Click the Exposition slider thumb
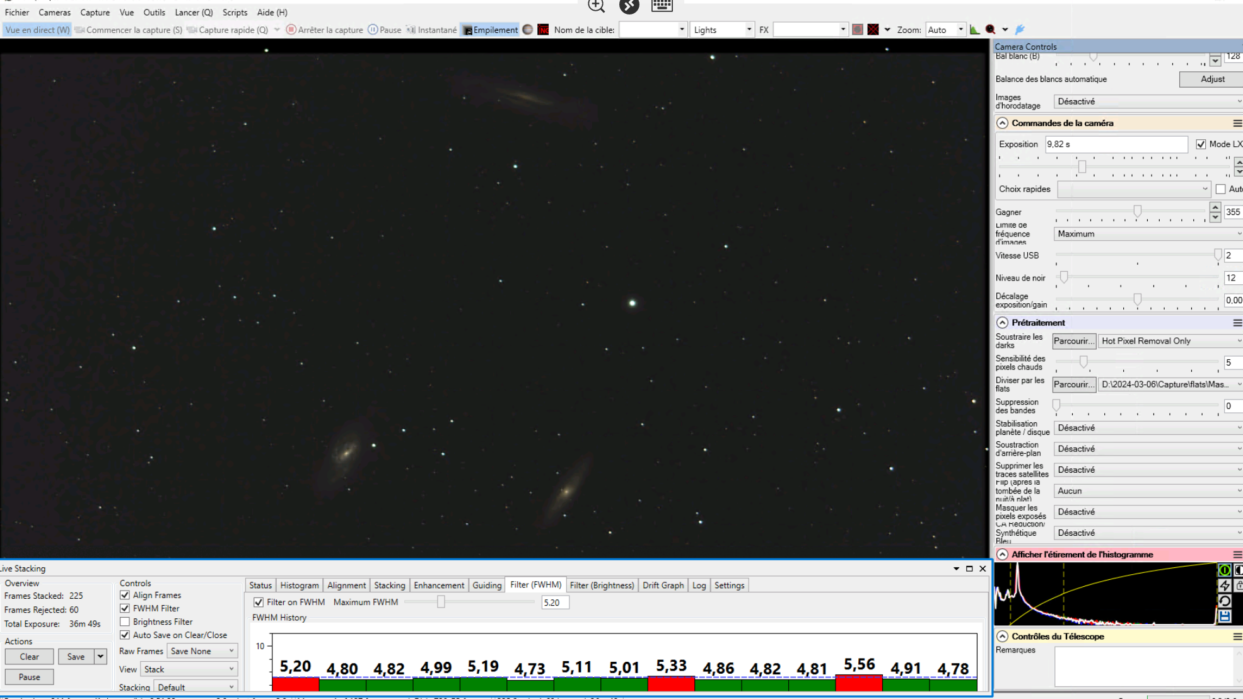Screen dimensions: 1243x699 tap(1082, 166)
